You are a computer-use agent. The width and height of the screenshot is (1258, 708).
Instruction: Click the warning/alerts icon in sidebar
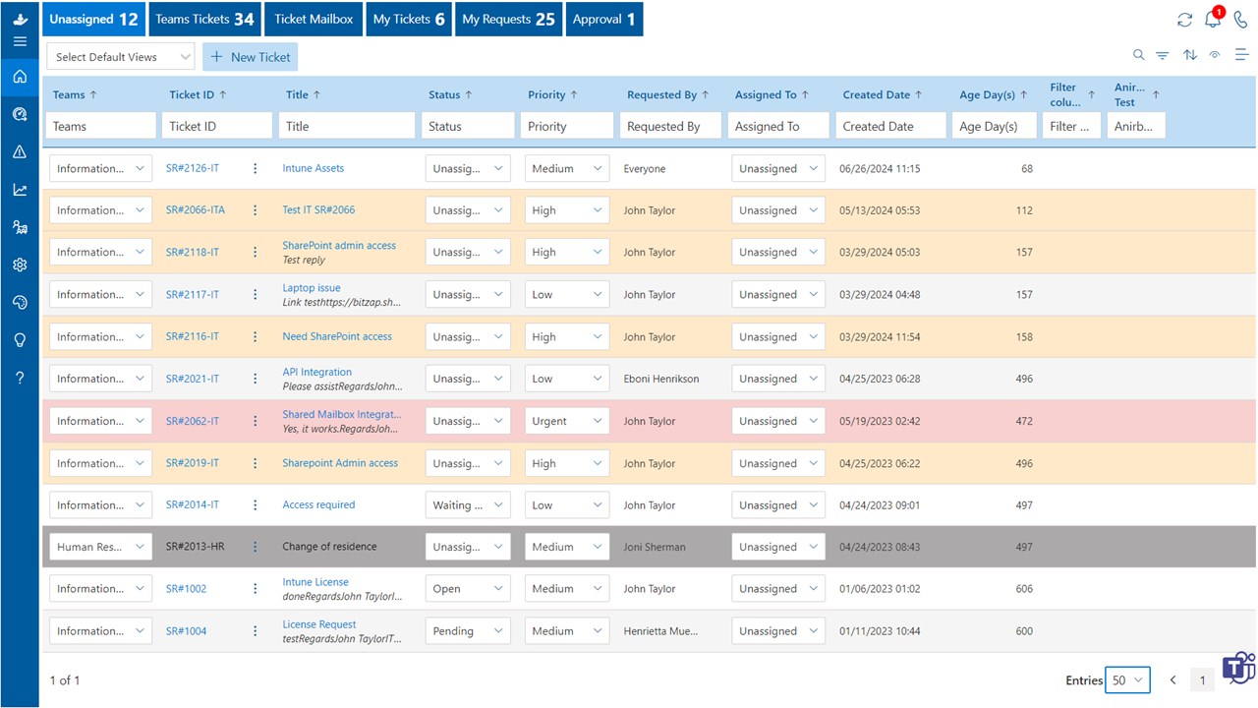tap(20, 151)
